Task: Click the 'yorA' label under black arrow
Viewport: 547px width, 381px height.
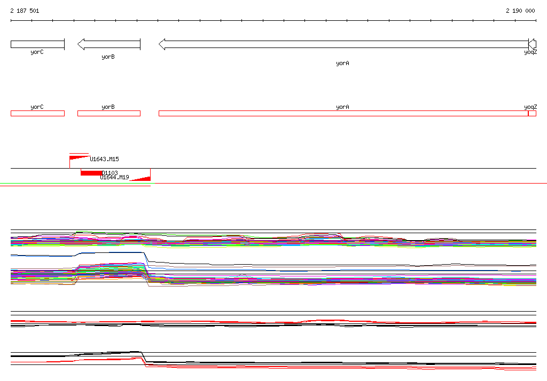Action: coord(342,63)
